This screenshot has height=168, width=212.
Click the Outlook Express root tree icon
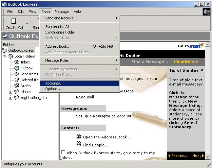point(5,50)
